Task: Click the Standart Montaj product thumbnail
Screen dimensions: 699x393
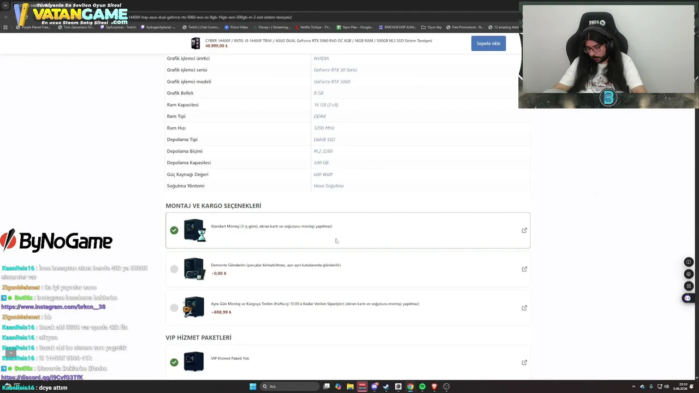Action: pos(194,230)
